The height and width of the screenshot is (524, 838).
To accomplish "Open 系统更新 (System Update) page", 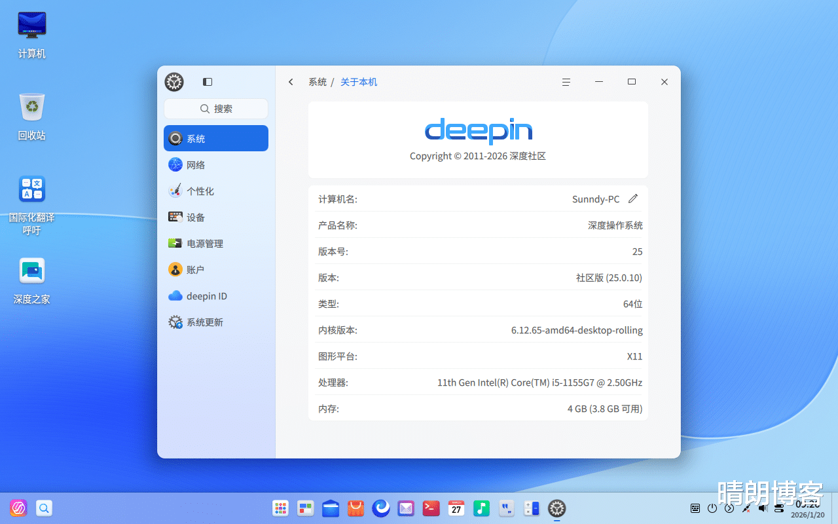I will 204,322.
